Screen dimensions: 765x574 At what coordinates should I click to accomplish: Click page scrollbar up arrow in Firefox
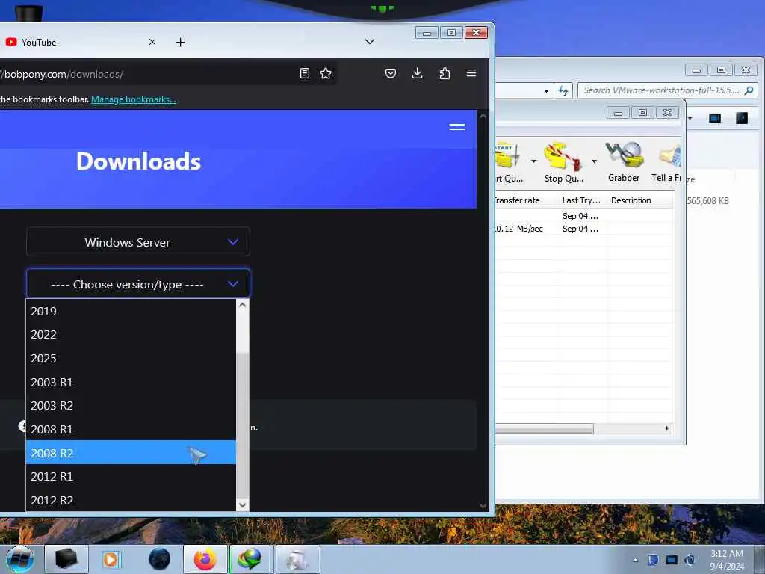tap(483, 116)
